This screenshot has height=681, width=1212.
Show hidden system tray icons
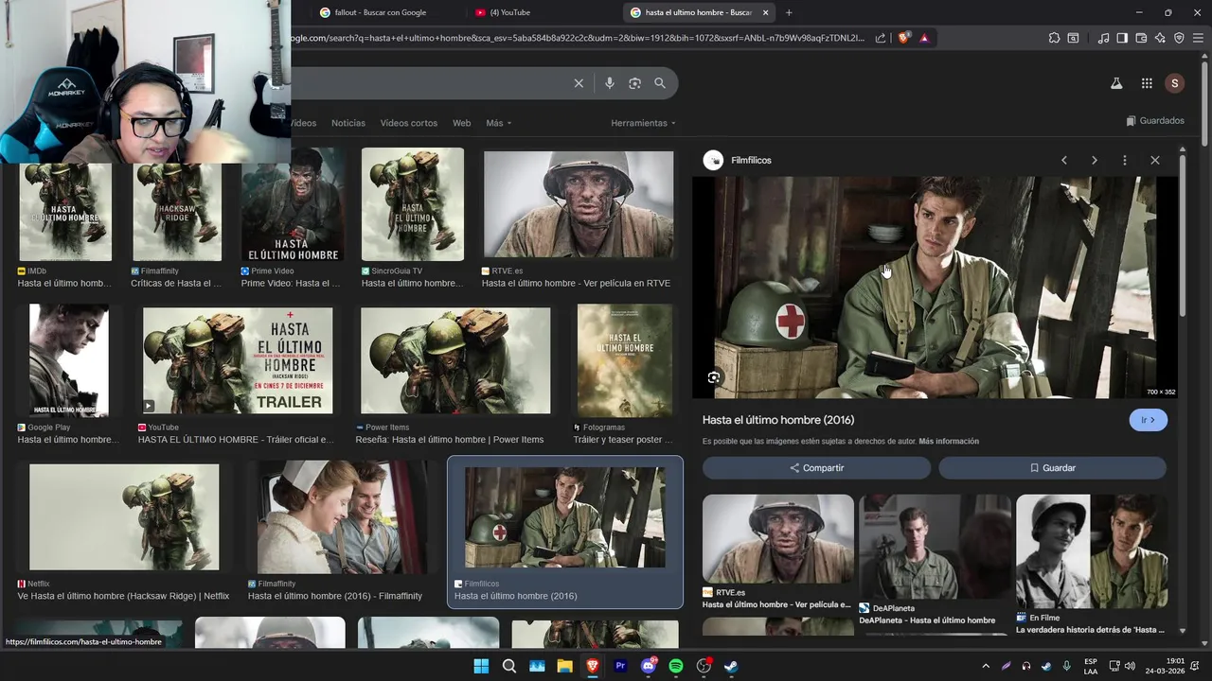click(986, 666)
